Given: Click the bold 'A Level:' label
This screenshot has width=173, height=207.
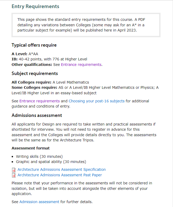Looking at the screenshot, I should coord(20,54).
